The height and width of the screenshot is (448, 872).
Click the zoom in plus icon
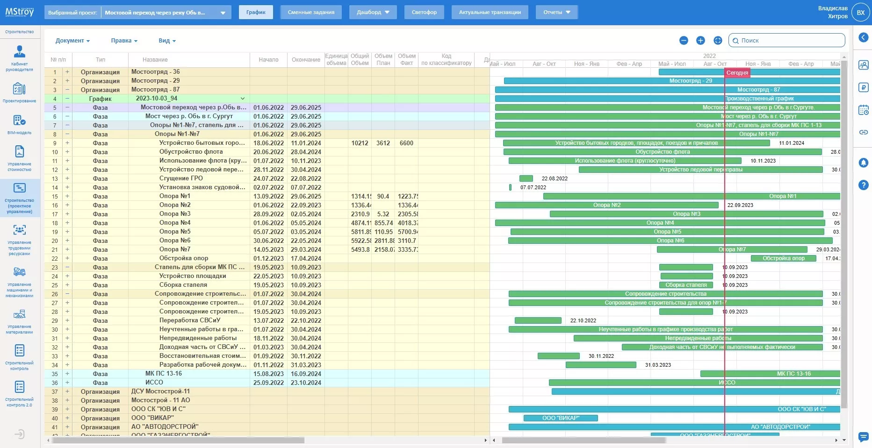pos(700,41)
